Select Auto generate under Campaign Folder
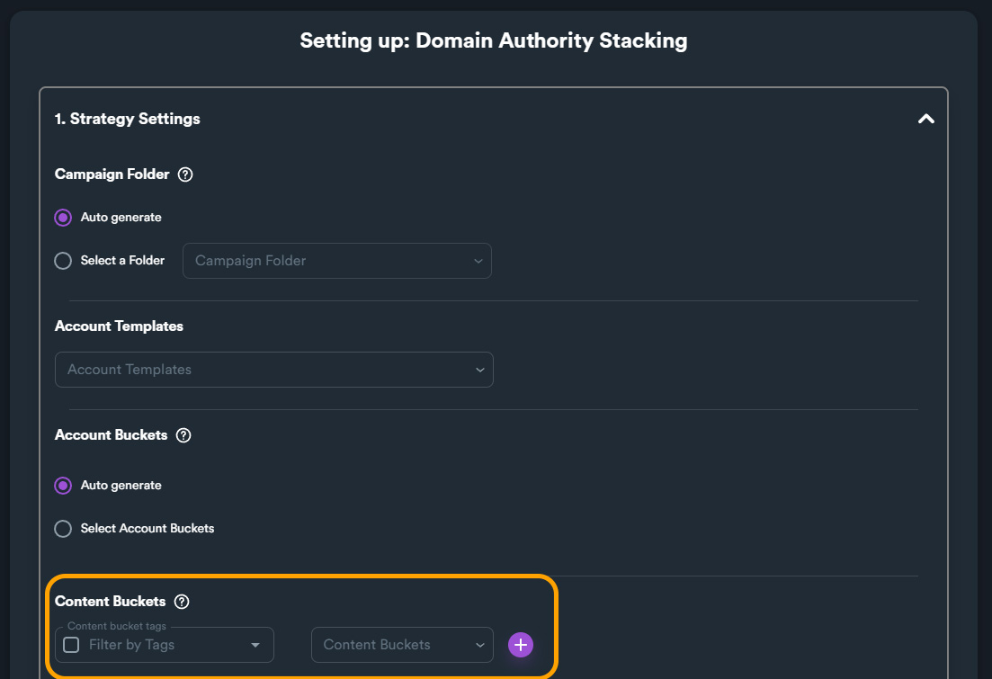The image size is (992, 679). pyautogui.click(x=63, y=218)
